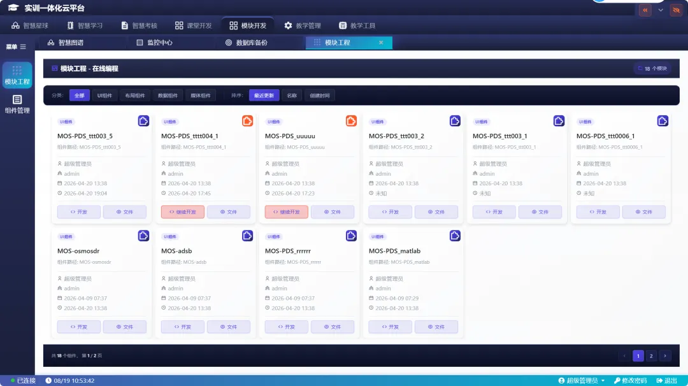Click module icon on MOS-adsb card
The height and width of the screenshot is (386, 688).
pyautogui.click(x=247, y=236)
